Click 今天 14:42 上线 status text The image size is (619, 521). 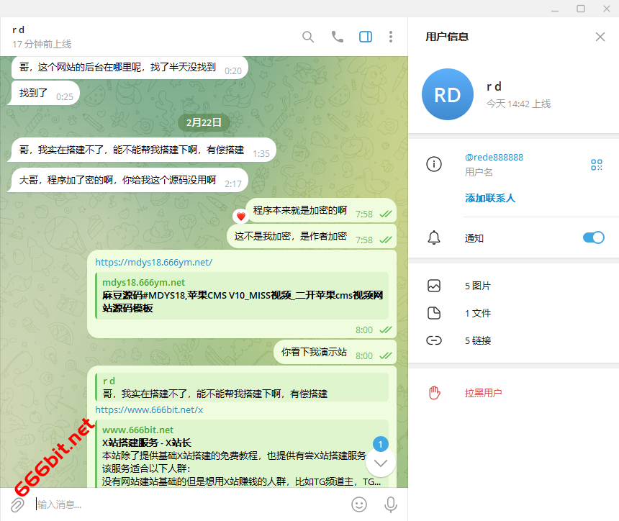pos(518,104)
